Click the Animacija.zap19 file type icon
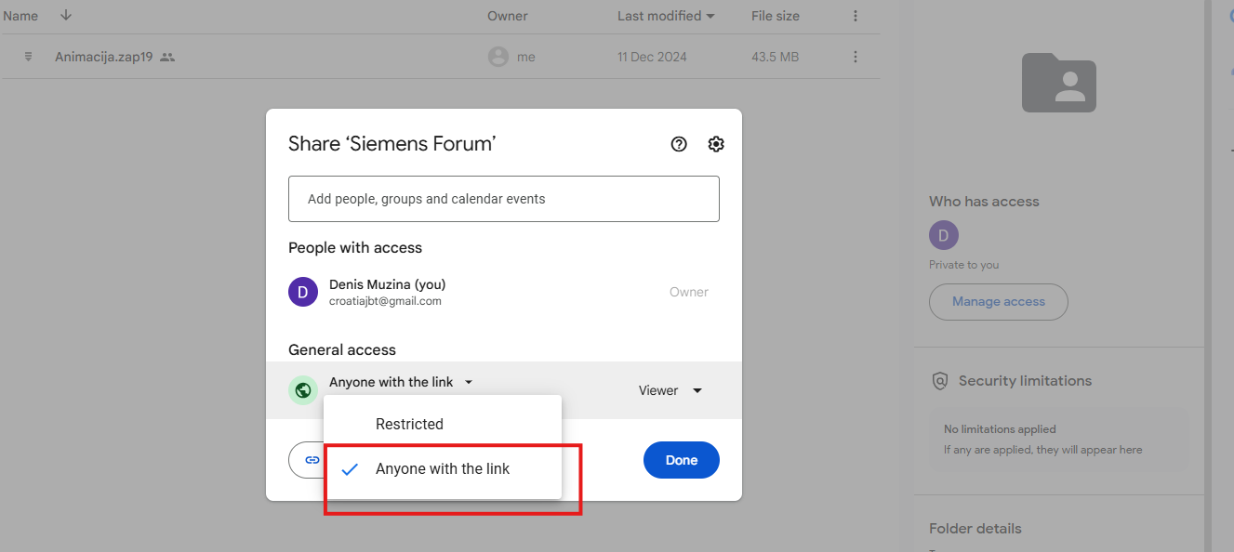The height and width of the screenshot is (552, 1234). click(29, 57)
